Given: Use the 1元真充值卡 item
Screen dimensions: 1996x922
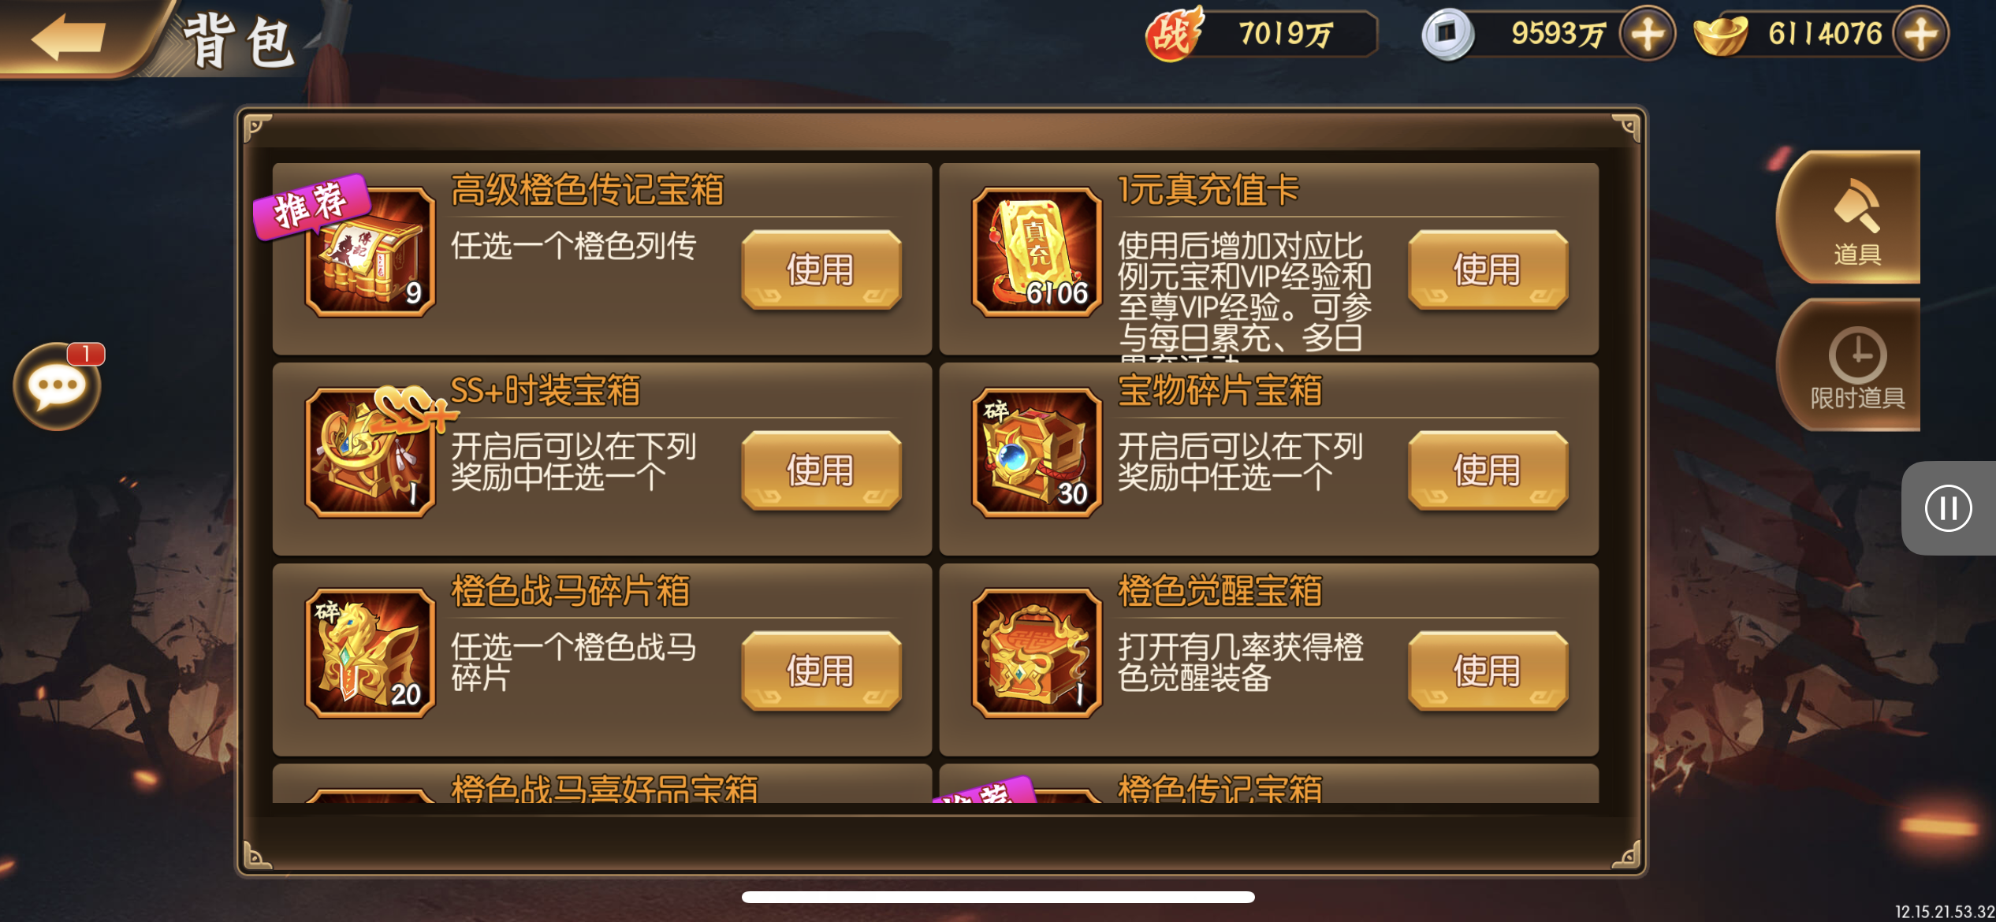Looking at the screenshot, I should [x=1488, y=270].
